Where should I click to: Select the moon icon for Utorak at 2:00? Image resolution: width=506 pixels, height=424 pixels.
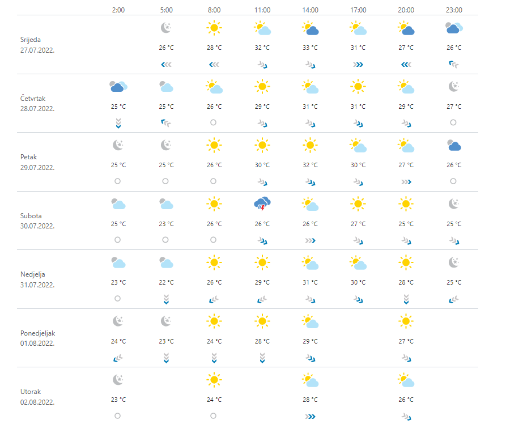(x=118, y=380)
